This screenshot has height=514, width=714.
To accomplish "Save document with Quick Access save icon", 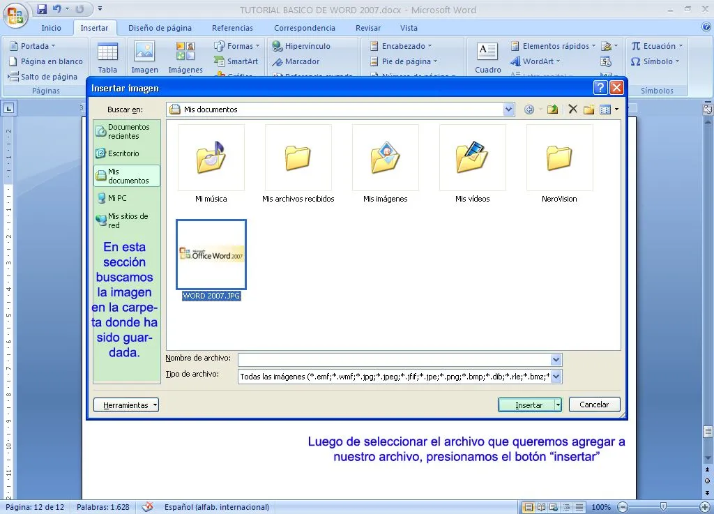I will point(42,8).
